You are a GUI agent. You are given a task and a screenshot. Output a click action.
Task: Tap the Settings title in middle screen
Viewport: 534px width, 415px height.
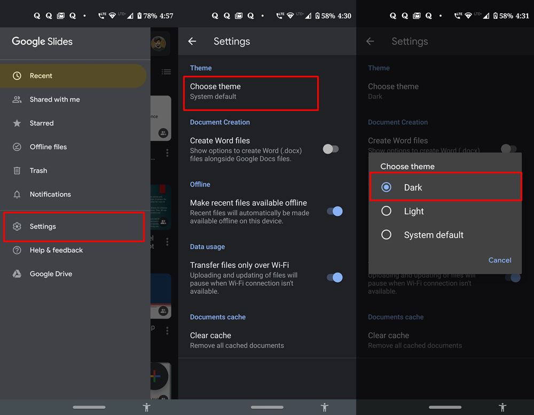pyautogui.click(x=232, y=42)
